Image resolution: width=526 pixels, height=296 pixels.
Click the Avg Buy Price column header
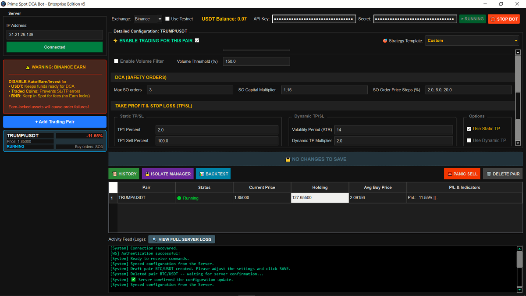(x=377, y=187)
